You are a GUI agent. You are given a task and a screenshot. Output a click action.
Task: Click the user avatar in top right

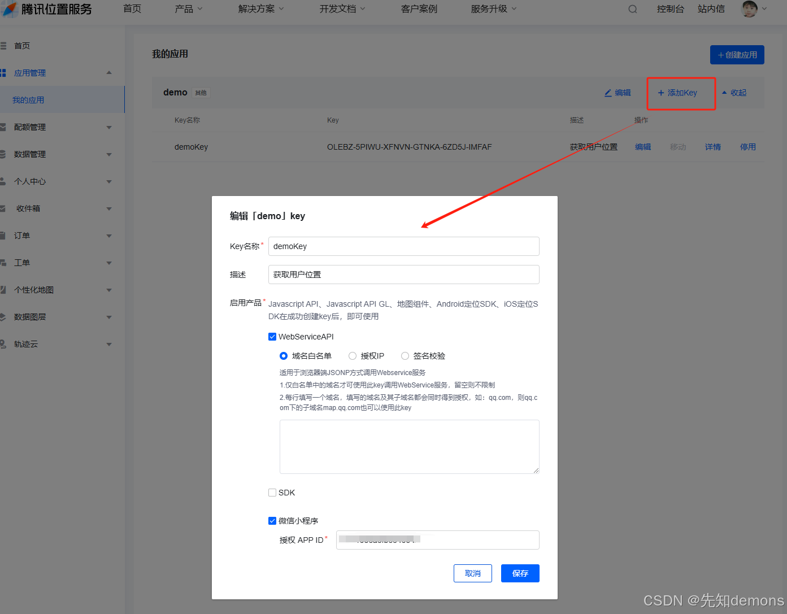pos(750,8)
